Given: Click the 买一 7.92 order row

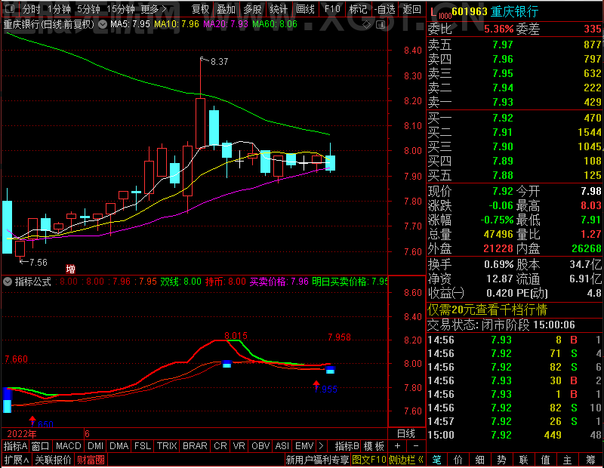Looking at the screenshot, I should click(515, 118).
